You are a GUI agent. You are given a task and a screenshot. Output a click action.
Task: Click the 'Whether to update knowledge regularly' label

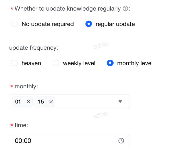point(68,9)
